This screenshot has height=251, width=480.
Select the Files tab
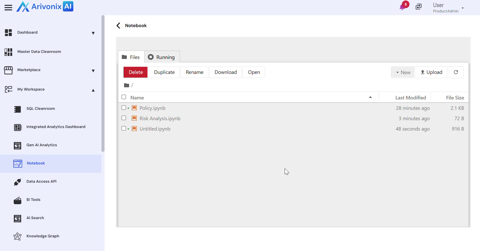pyautogui.click(x=131, y=57)
